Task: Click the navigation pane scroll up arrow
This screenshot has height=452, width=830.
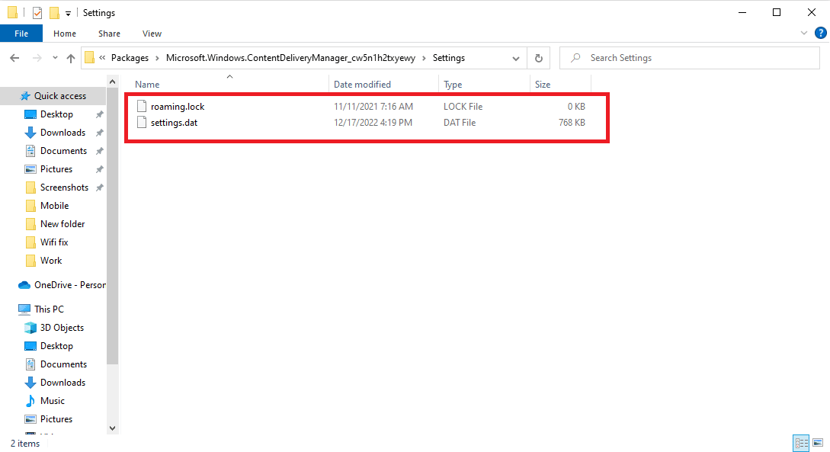Action: [x=112, y=82]
